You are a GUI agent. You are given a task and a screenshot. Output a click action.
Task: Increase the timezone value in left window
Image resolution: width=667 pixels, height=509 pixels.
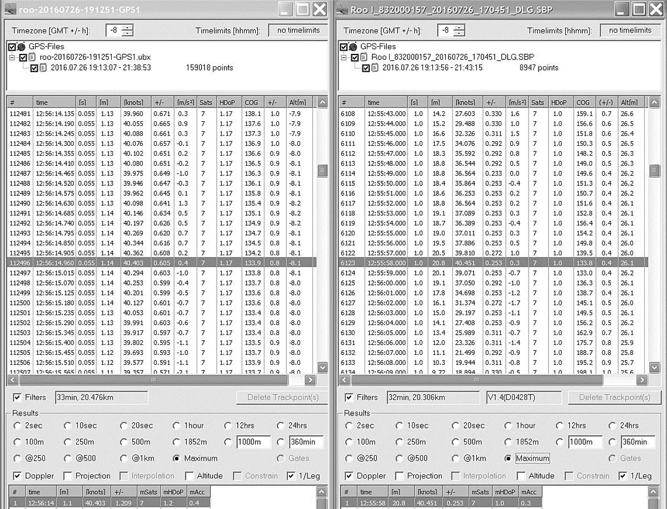[128, 27]
